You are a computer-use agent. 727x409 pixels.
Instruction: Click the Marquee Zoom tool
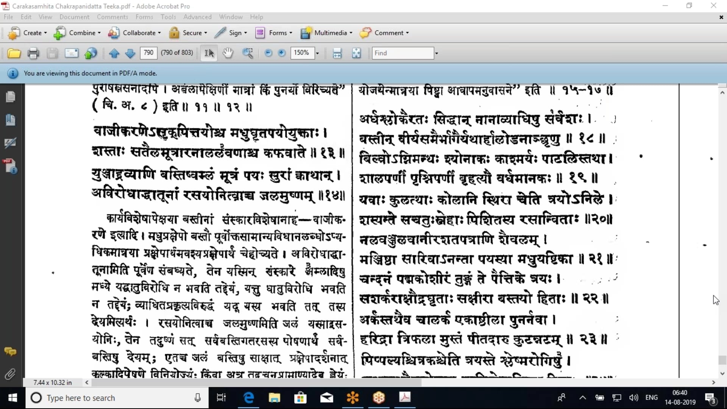point(248,53)
